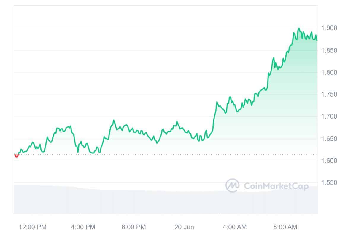This screenshot has width=356, height=237.
Task: Click the CoinMarketCap watermark text
Action: click(276, 186)
